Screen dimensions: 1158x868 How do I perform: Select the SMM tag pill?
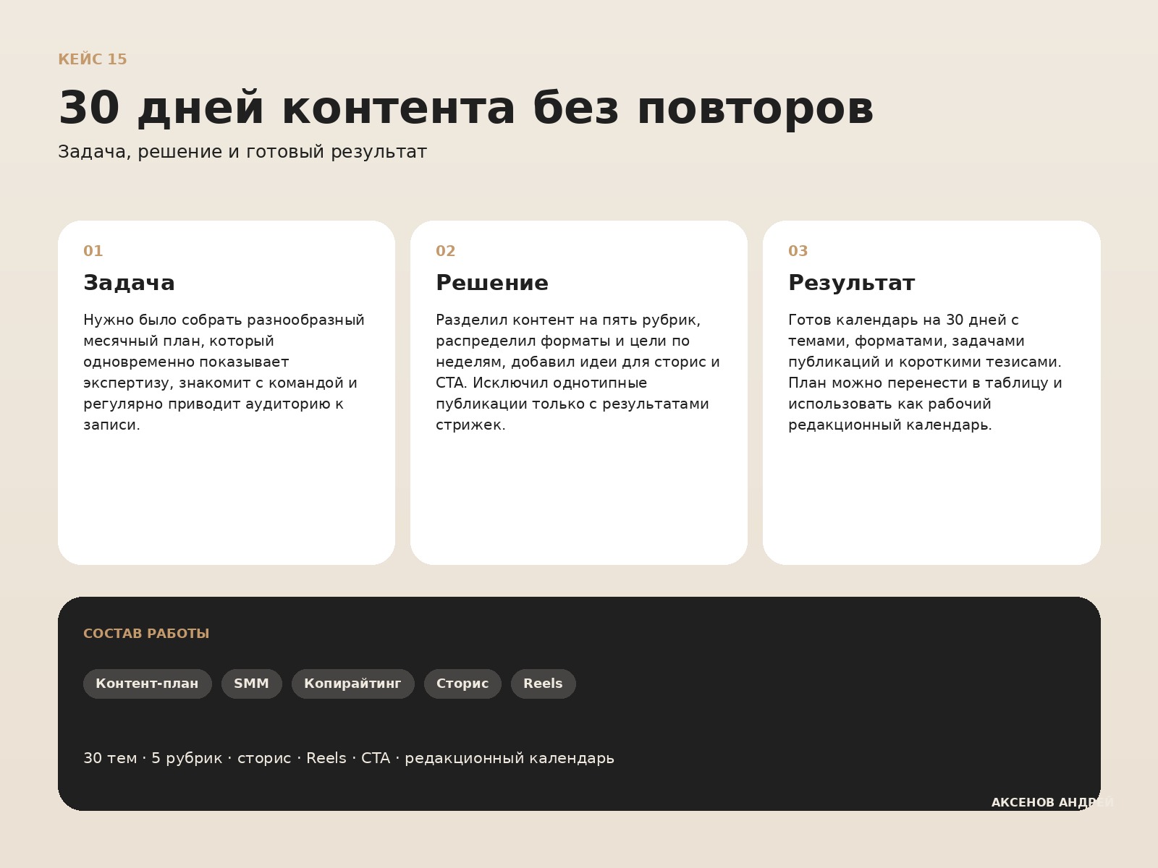tap(252, 684)
